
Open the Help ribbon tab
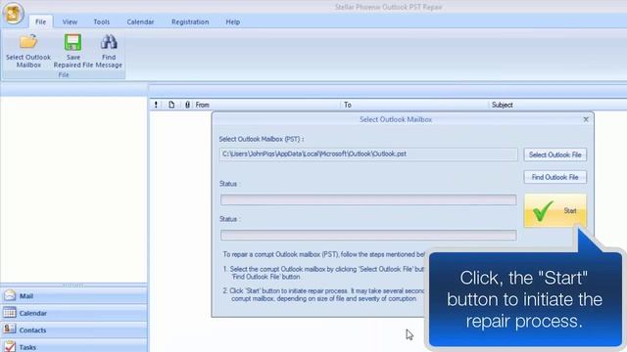click(233, 22)
